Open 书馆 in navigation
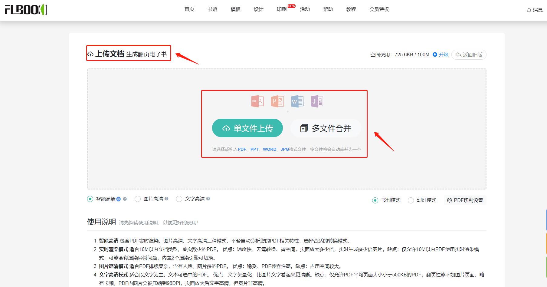Viewport: 547px width, 287px height. pyautogui.click(x=212, y=9)
